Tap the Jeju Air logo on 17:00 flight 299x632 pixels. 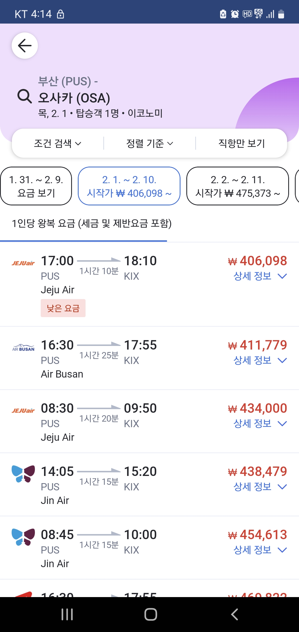pyautogui.click(x=23, y=263)
